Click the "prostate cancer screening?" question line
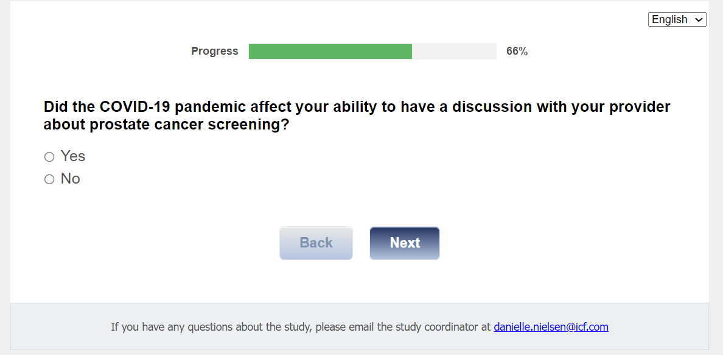The height and width of the screenshot is (355, 723). click(166, 125)
